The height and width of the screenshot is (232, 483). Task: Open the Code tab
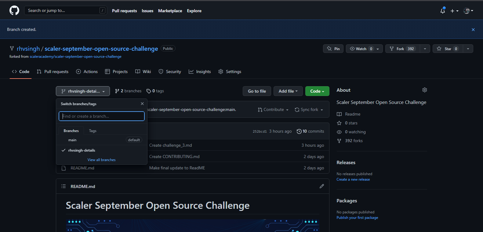point(20,72)
